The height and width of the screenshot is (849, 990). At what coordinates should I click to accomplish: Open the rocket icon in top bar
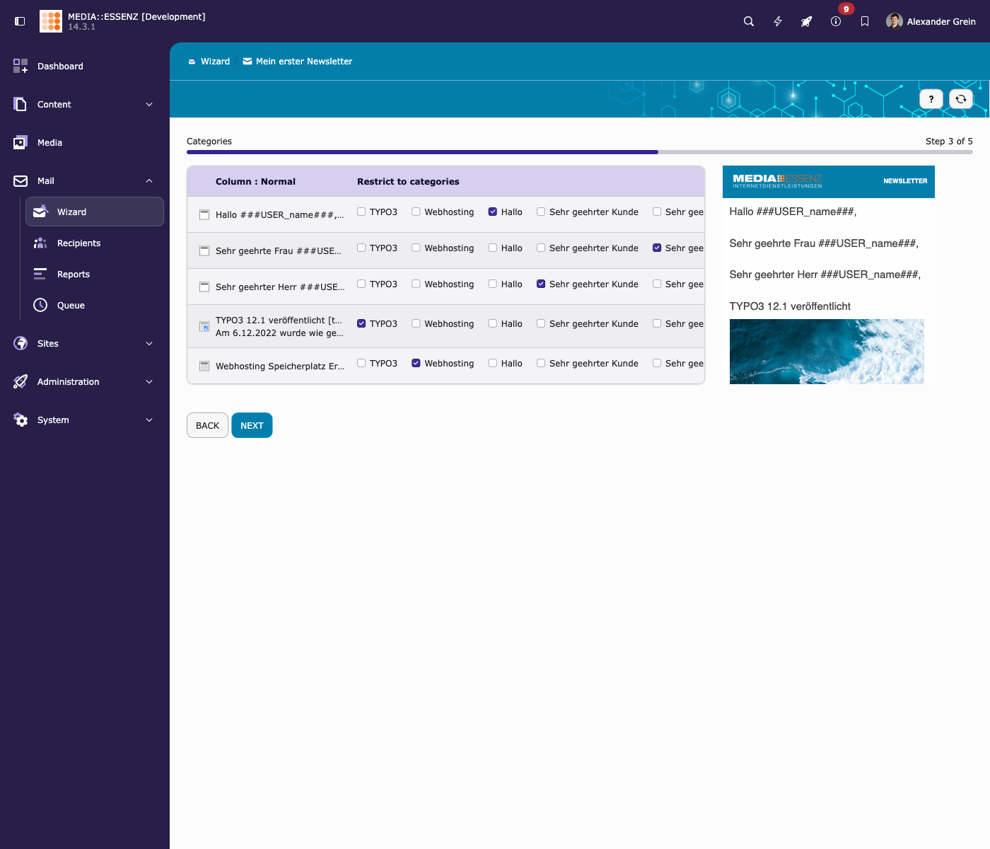[x=807, y=21]
